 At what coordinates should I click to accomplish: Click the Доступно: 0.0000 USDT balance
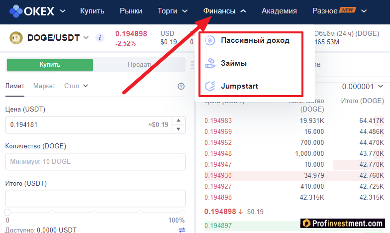[41, 230]
